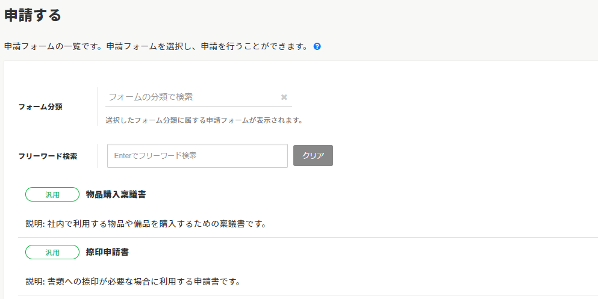598x299 pixels.
Task: Click the 汎用 tag beside 捺印申請書
Action: pos(52,252)
